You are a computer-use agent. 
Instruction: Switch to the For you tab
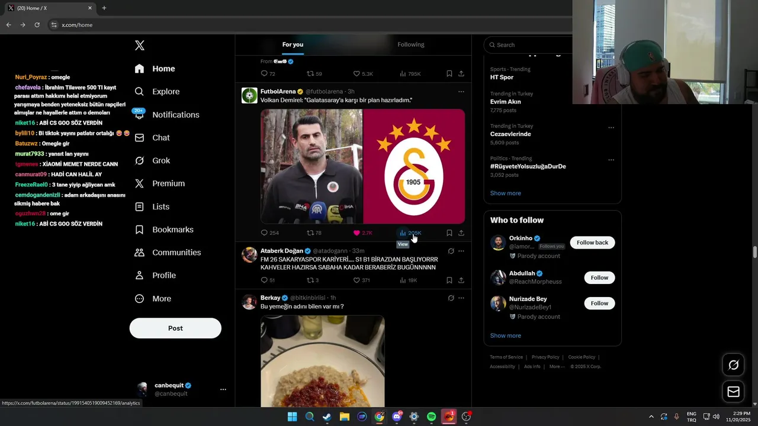(293, 44)
